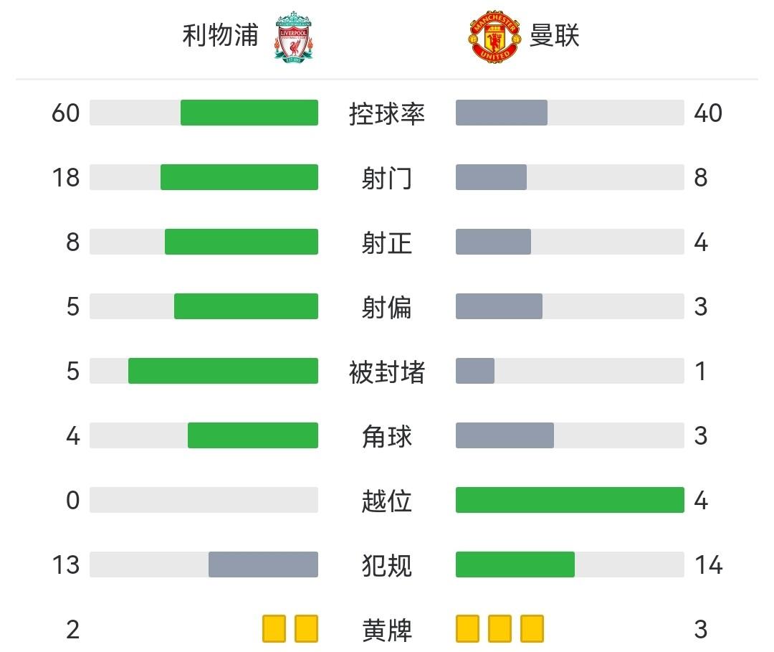The height and width of the screenshot is (652, 774).
Task: Select the 控球率 stat label
Action: coord(387,113)
